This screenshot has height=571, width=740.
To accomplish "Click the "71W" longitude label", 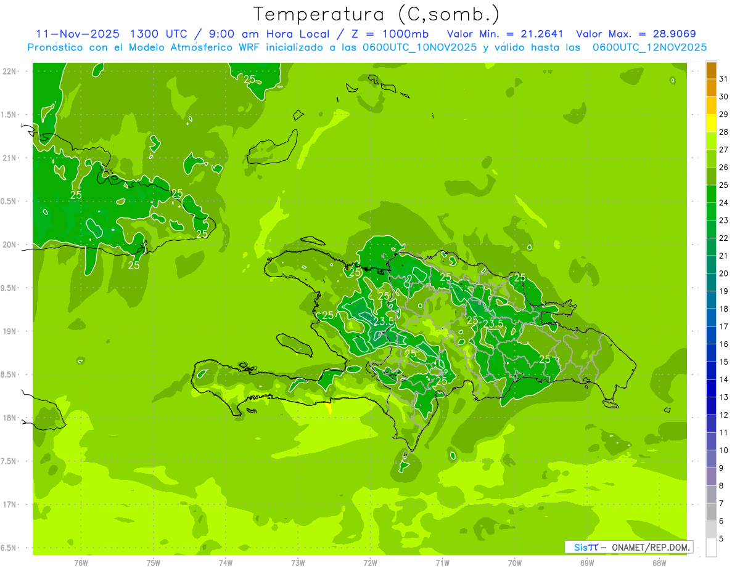I will (x=442, y=562).
